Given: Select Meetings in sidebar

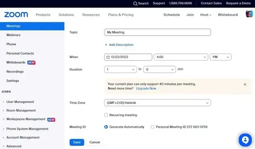Looking at the screenshot, I should coord(32,26).
